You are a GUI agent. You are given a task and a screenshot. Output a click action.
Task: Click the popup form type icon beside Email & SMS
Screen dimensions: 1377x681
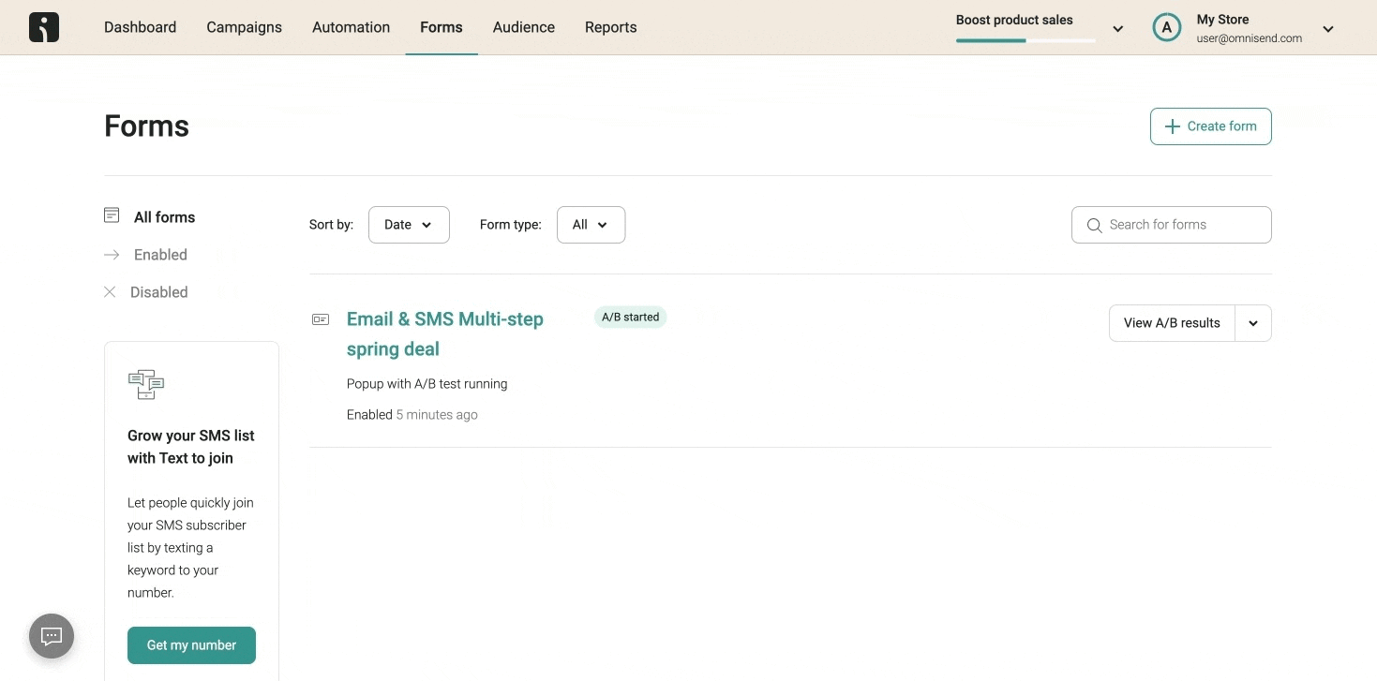tap(321, 319)
